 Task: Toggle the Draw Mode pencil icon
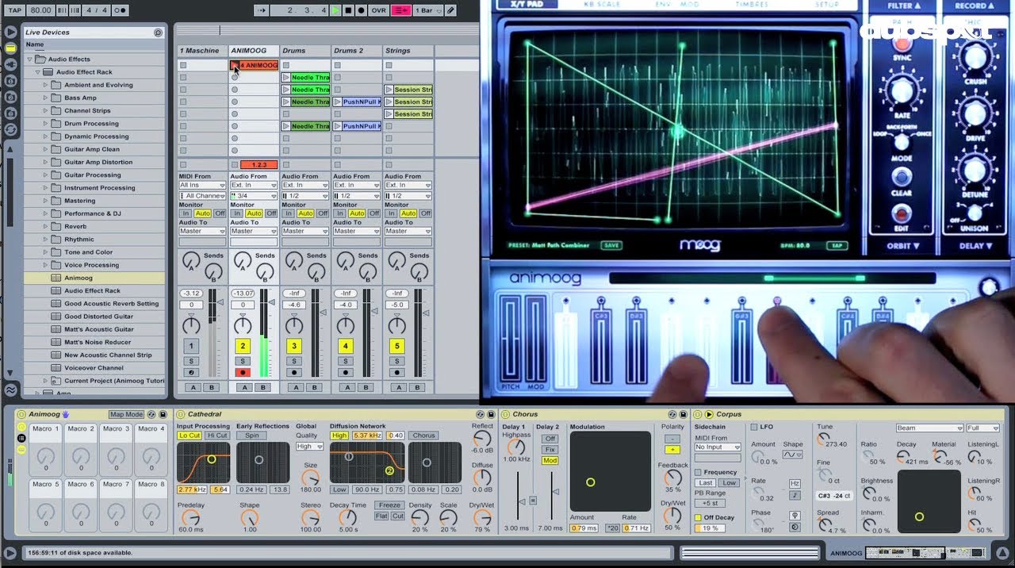pos(450,10)
